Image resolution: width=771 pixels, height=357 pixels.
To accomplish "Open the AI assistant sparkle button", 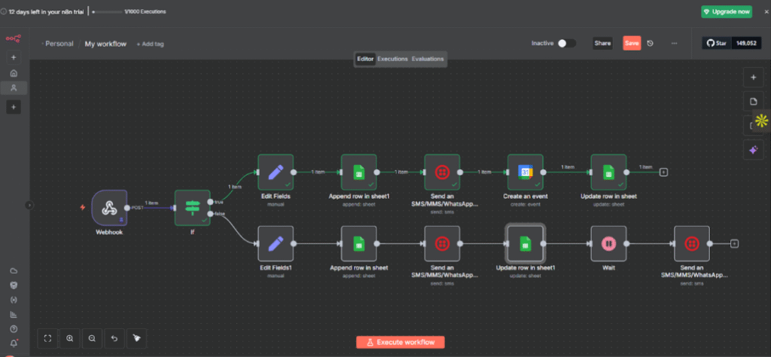I will [x=753, y=150].
